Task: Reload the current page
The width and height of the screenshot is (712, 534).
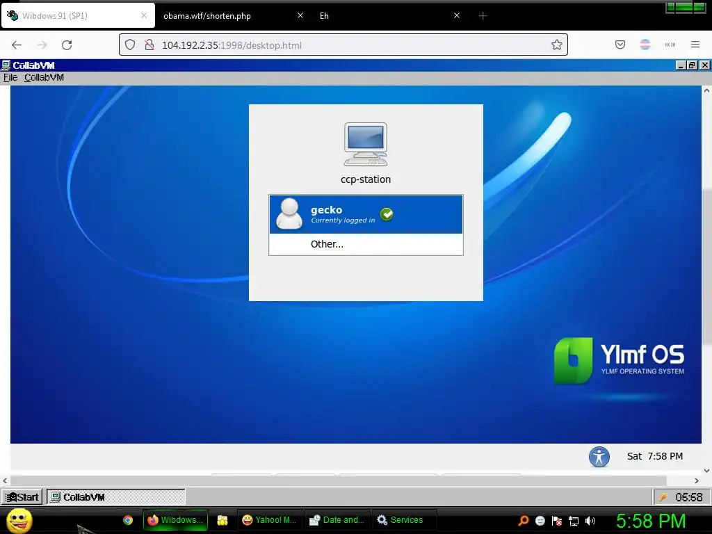Action: tap(67, 45)
